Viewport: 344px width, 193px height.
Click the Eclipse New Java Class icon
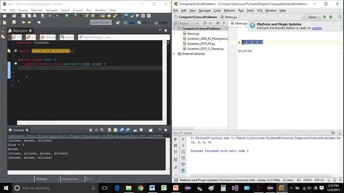[x=93, y=16]
